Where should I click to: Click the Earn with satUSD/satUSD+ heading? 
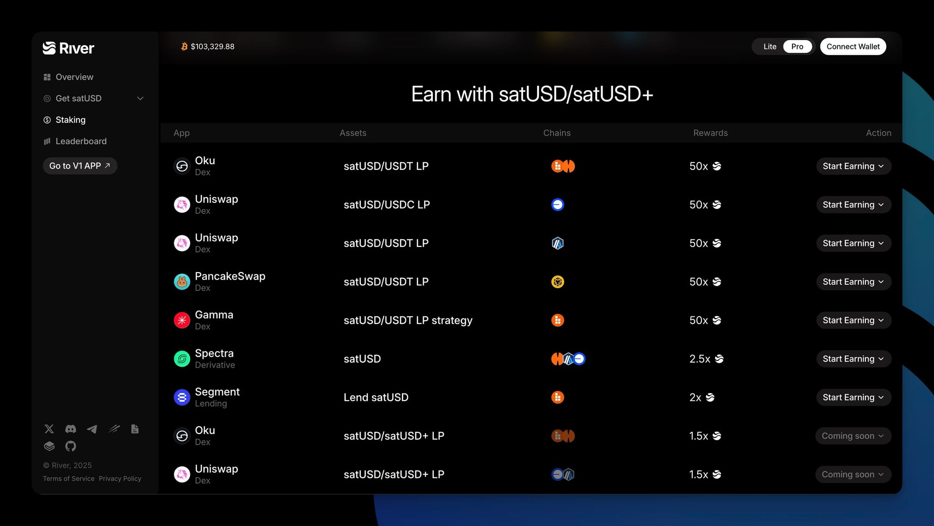tap(532, 94)
